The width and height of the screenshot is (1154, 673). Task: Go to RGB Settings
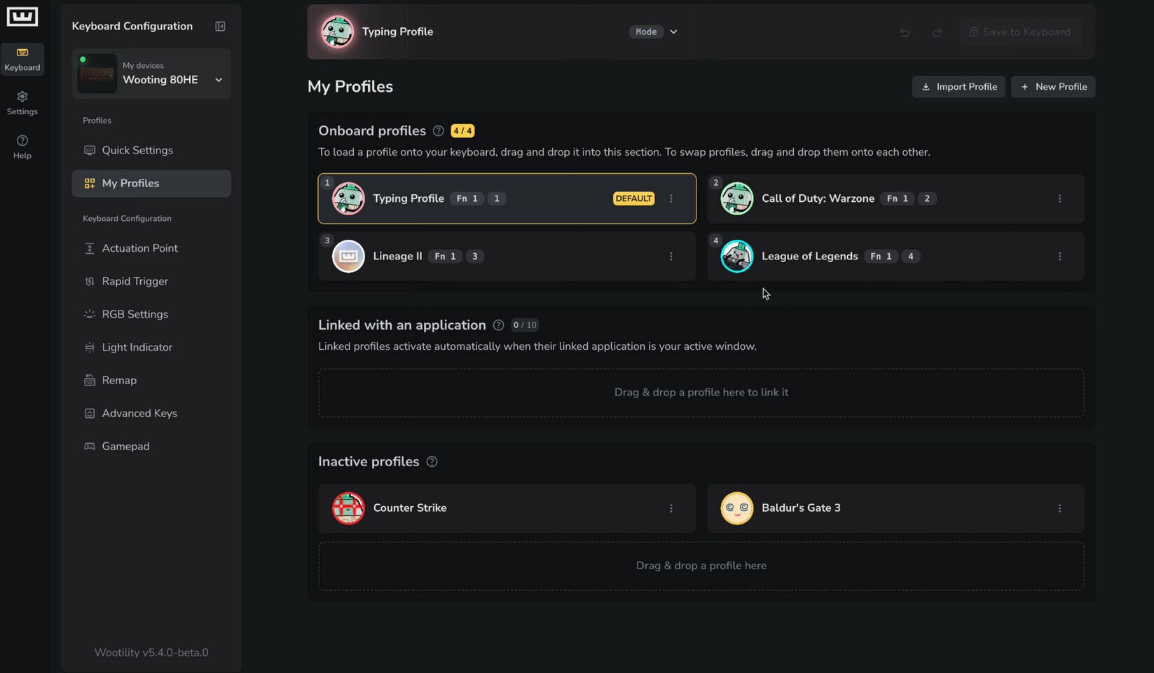tap(135, 314)
